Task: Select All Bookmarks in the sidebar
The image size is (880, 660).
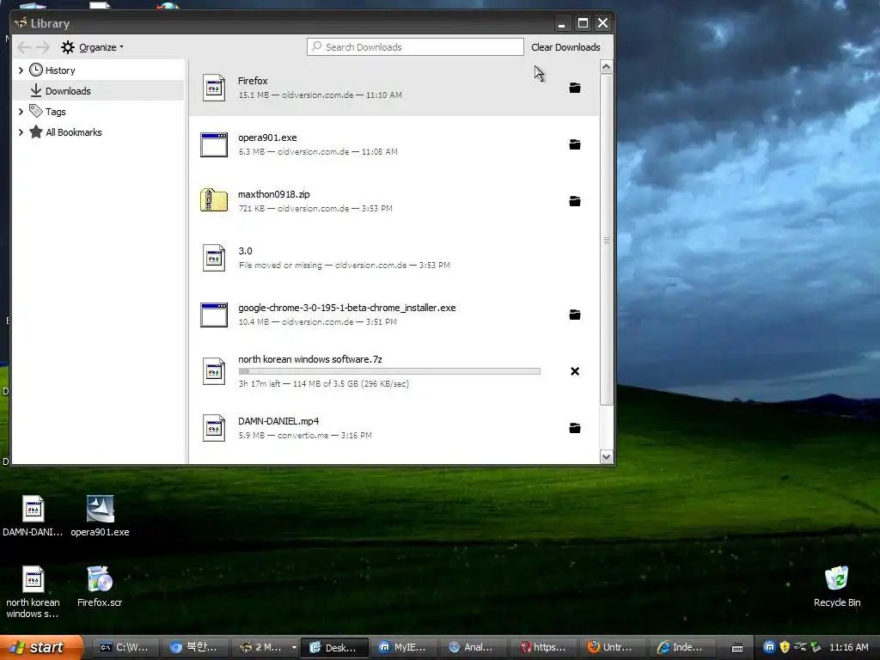Action: (98, 132)
